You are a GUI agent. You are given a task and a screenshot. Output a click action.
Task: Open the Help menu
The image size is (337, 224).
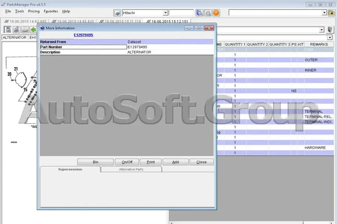point(66,11)
